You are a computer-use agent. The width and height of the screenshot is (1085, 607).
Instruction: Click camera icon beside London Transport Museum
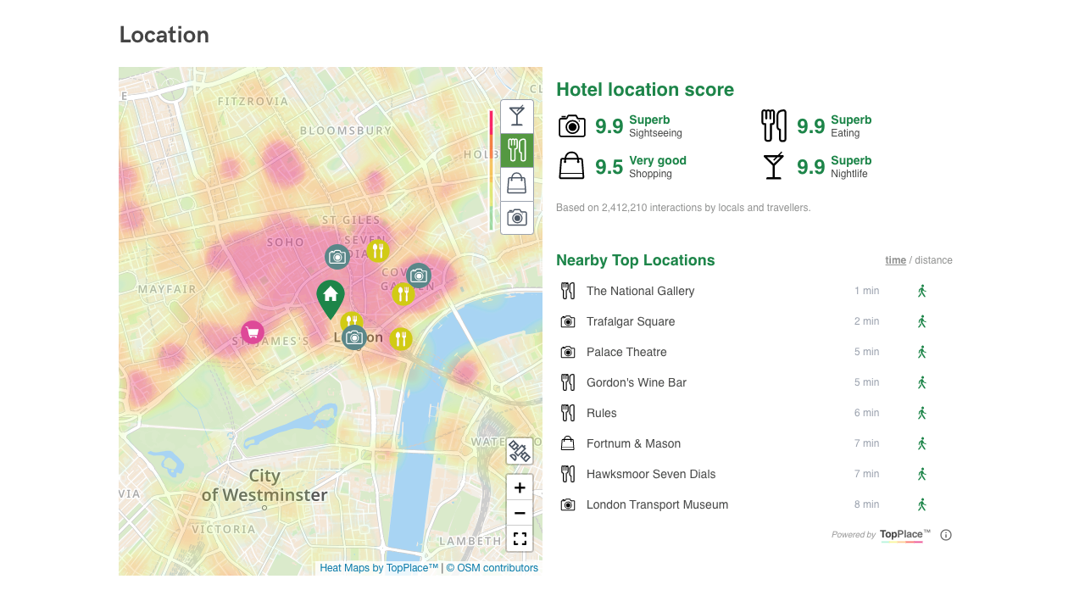568,504
